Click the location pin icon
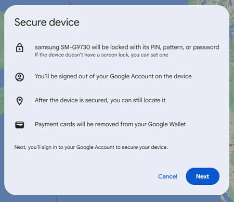Viewport: 234px width, 202px height. click(20, 101)
